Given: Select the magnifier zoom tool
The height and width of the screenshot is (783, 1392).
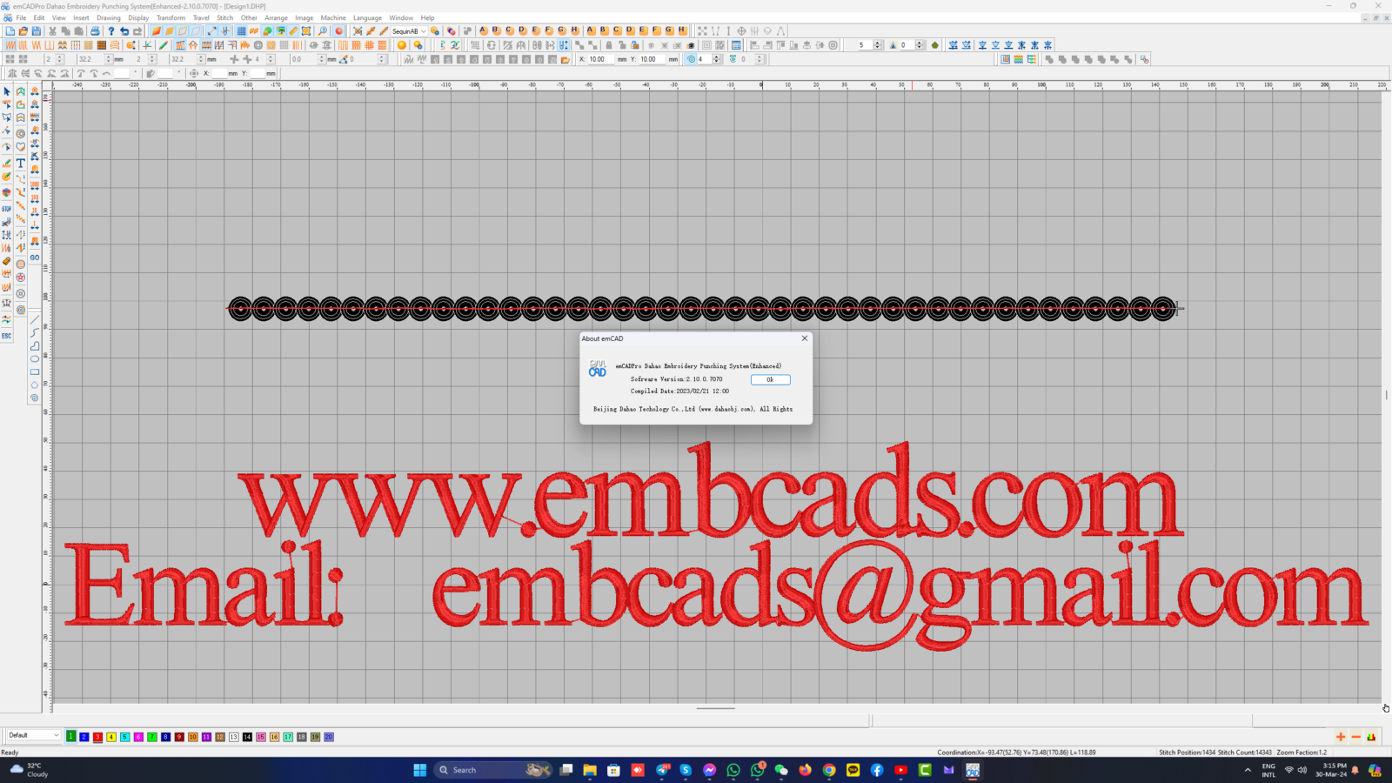Looking at the screenshot, I should [x=322, y=30].
